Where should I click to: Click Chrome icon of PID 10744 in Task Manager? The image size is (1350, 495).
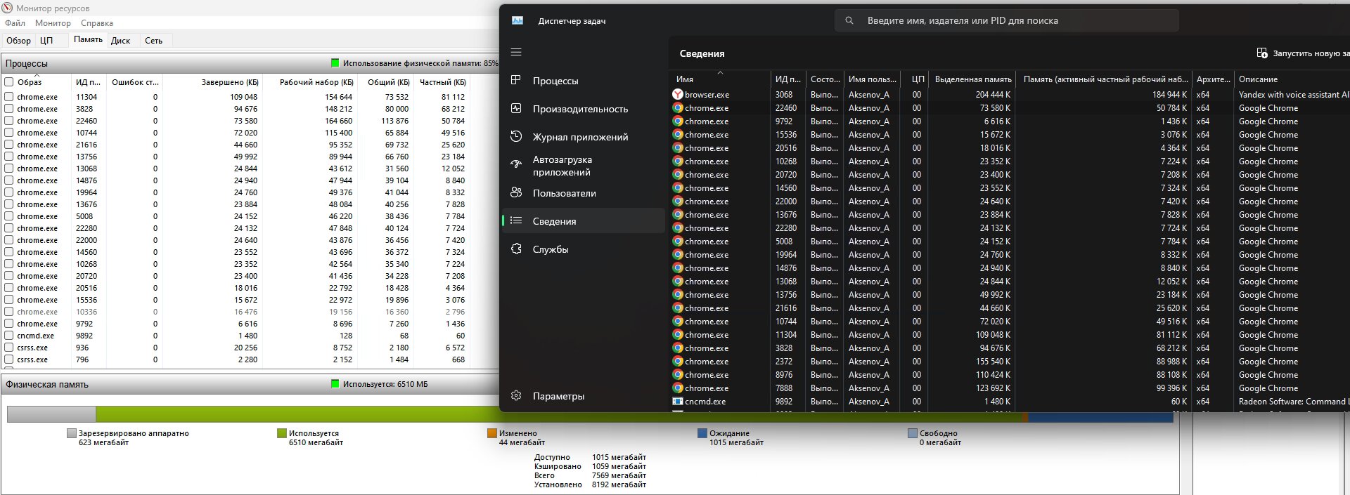point(678,321)
